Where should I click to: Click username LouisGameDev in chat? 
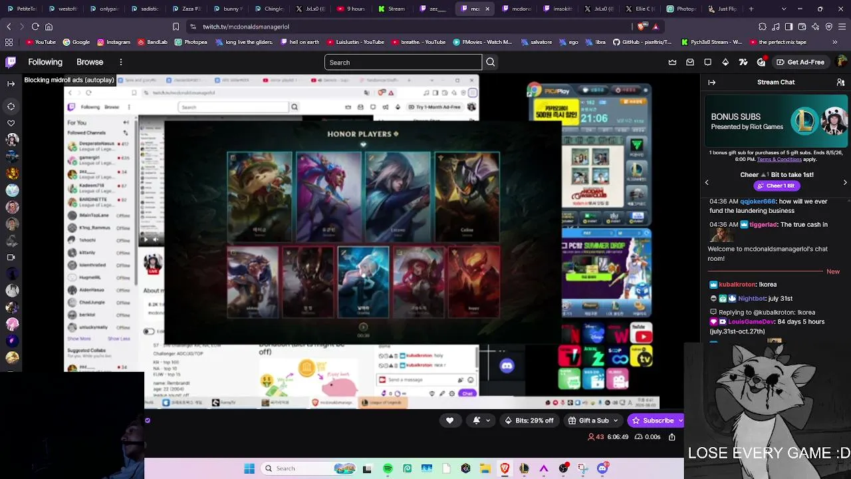[751, 322]
